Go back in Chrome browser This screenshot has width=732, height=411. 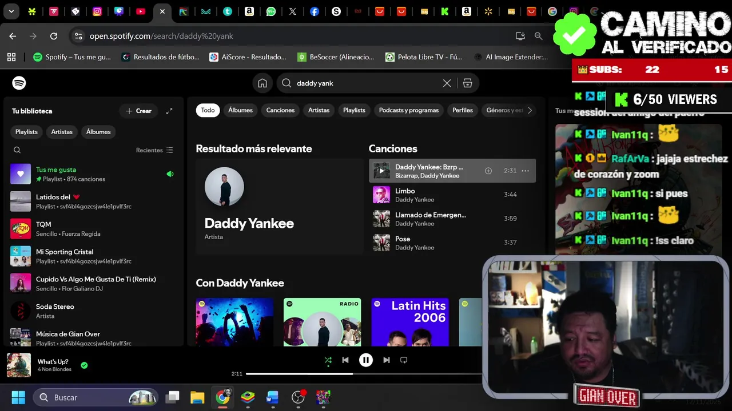[x=13, y=36]
